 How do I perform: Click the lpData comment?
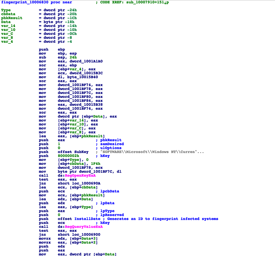pyautogui.click(x=107, y=203)
